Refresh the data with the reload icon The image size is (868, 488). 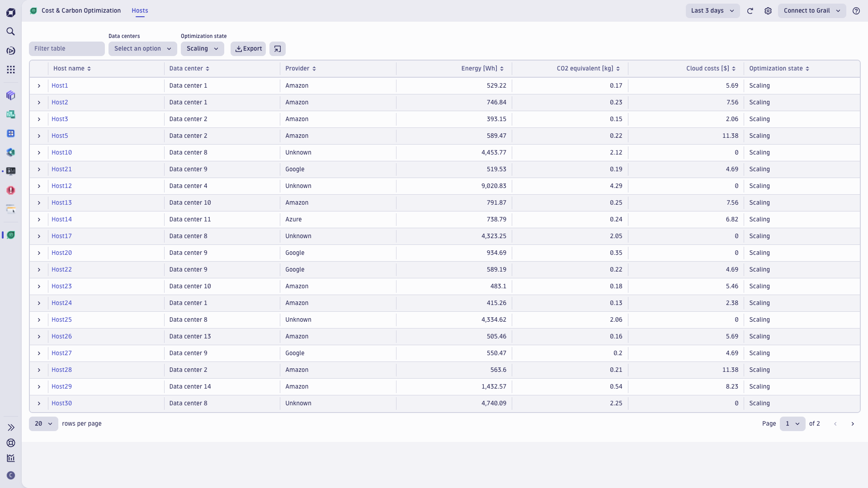750,11
